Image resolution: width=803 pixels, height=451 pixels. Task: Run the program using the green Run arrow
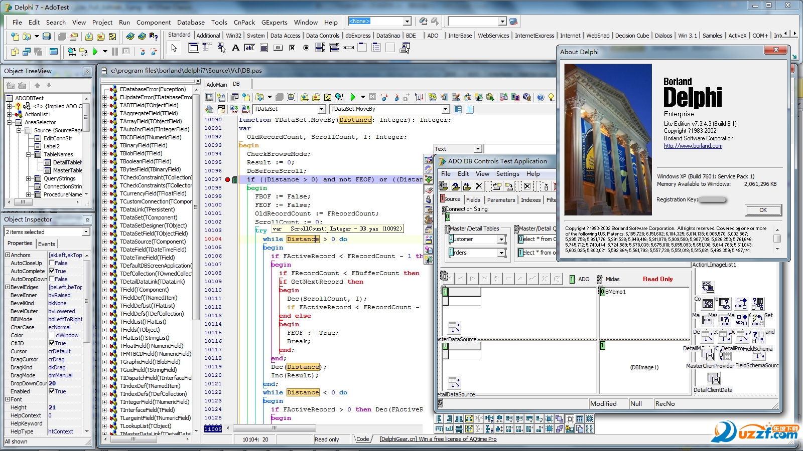95,51
